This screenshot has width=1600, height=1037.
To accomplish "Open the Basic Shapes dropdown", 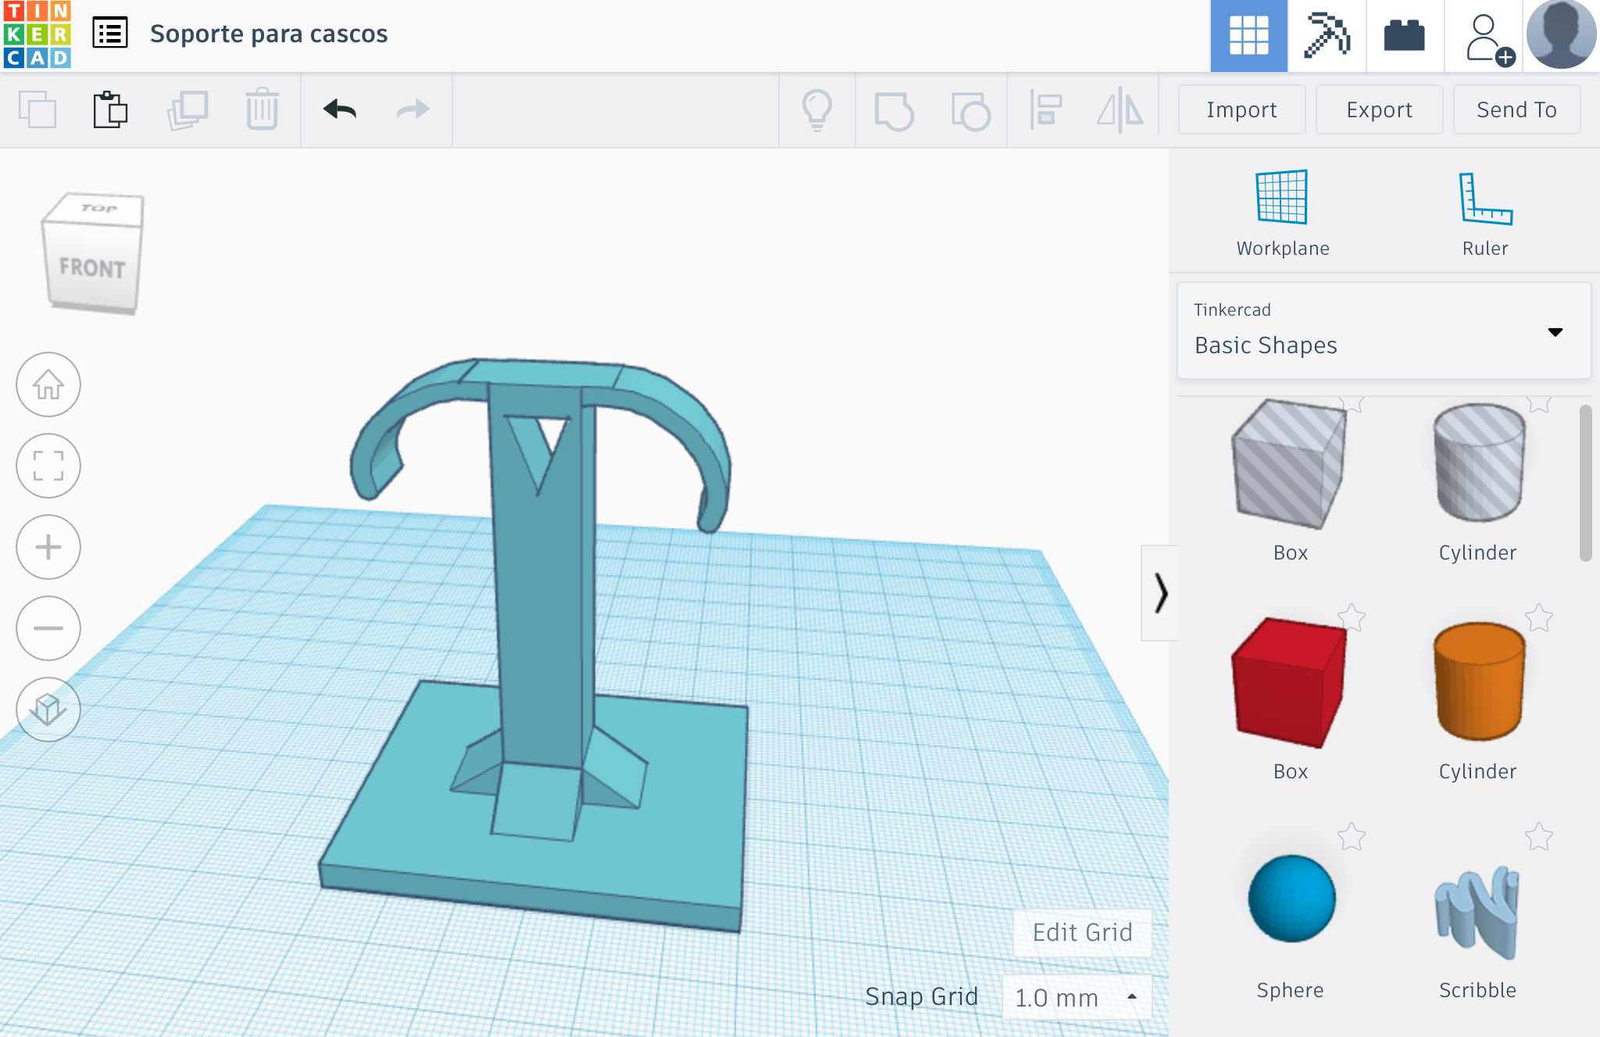I will click(x=1384, y=331).
